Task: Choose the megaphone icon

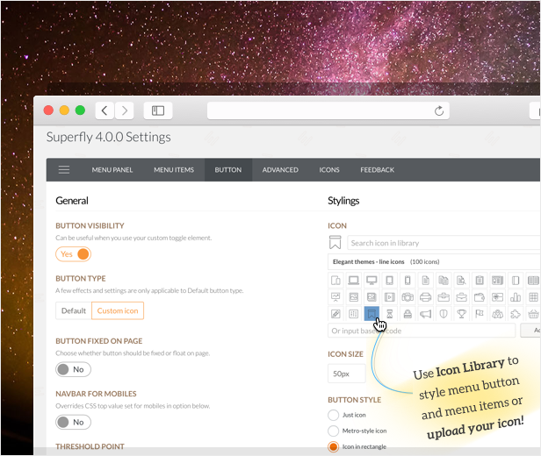Action: tap(426, 314)
